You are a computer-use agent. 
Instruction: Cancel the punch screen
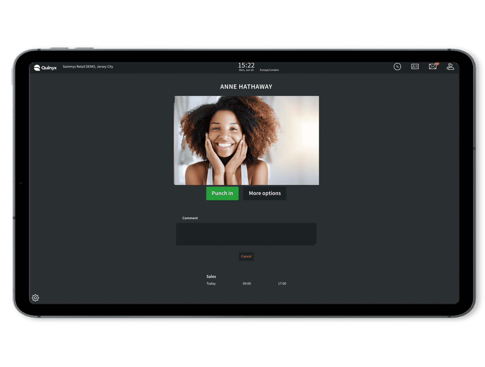(246, 256)
